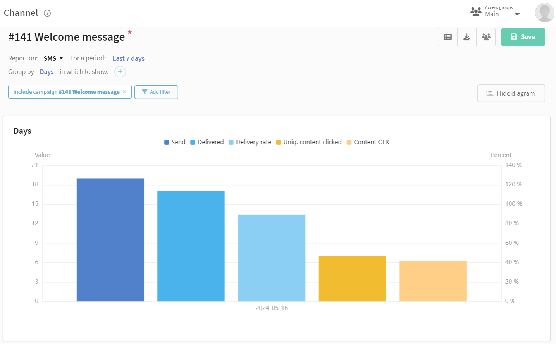Add a new filter
This screenshot has width=556, height=344.
click(x=156, y=92)
